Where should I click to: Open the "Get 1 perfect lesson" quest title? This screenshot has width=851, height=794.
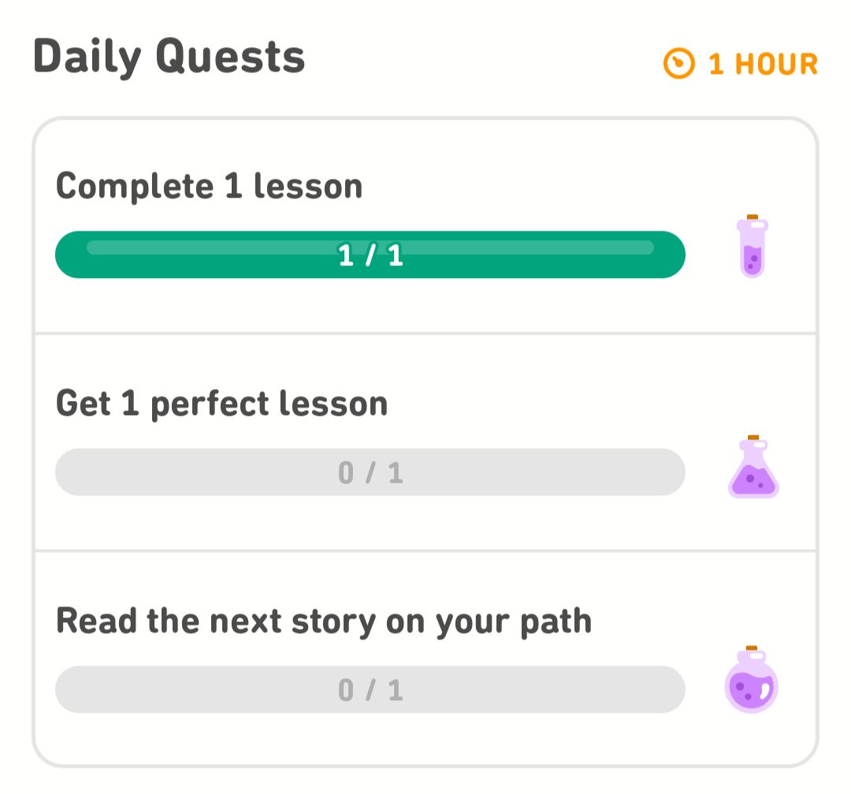coord(221,404)
